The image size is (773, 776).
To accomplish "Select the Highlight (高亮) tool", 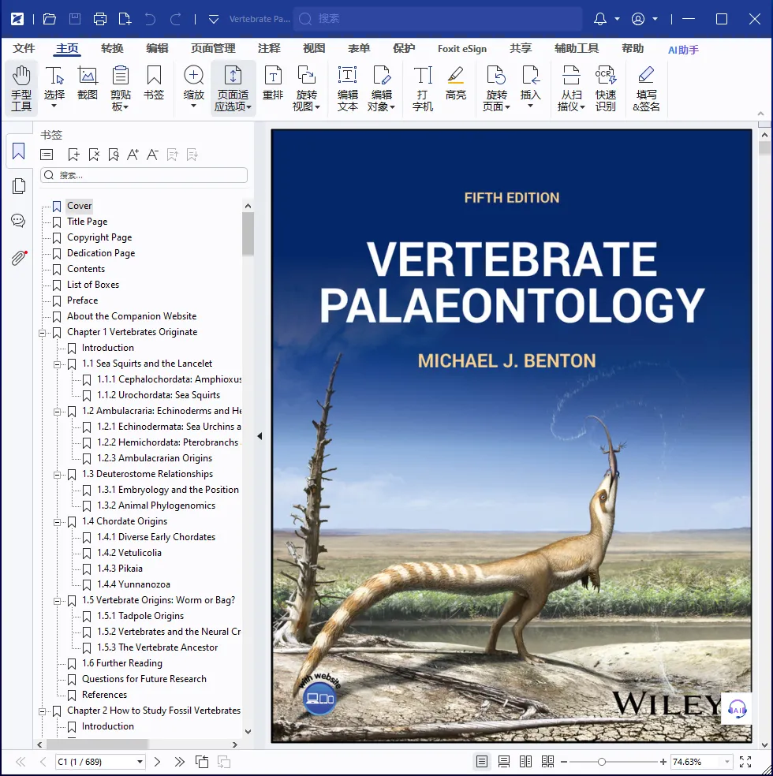I will click(x=456, y=83).
